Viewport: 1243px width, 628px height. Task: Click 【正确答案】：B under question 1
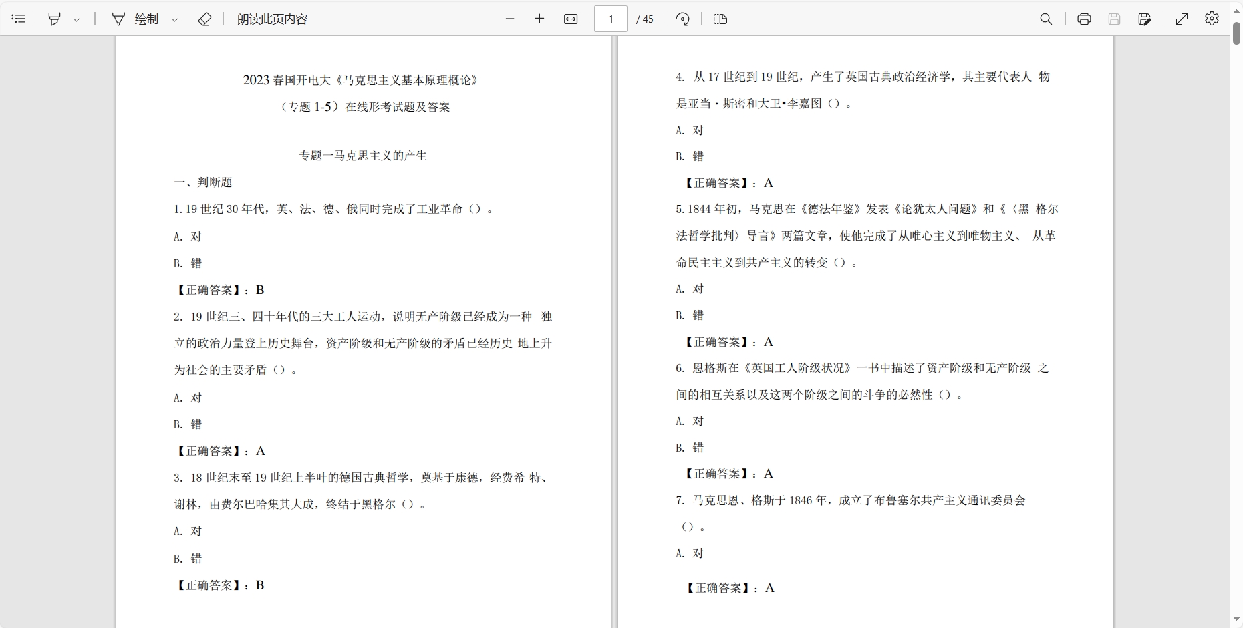click(x=219, y=290)
